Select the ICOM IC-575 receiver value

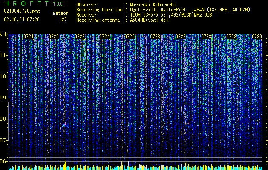(171, 15)
